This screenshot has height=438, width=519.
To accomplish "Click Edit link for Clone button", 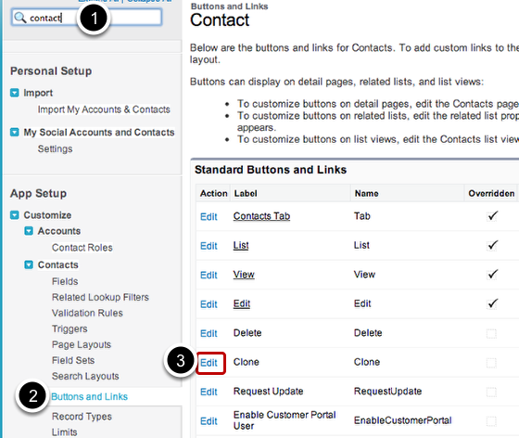I will [209, 363].
